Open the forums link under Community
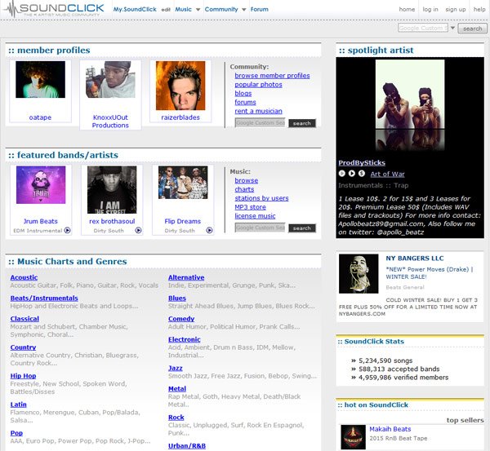 (x=245, y=102)
